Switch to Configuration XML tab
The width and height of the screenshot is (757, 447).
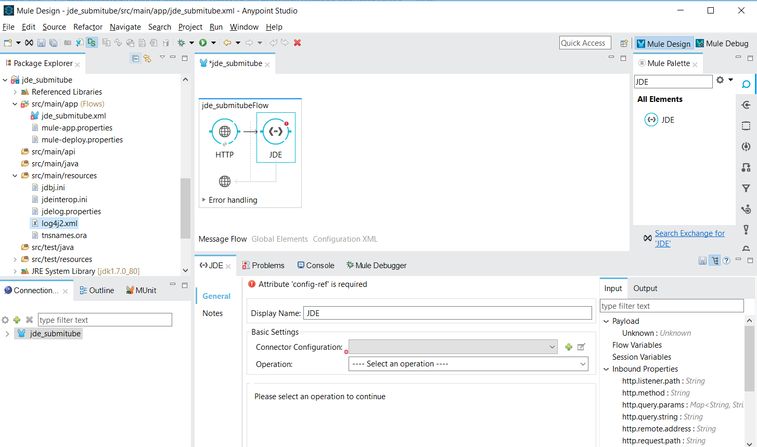pyautogui.click(x=345, y=239)
